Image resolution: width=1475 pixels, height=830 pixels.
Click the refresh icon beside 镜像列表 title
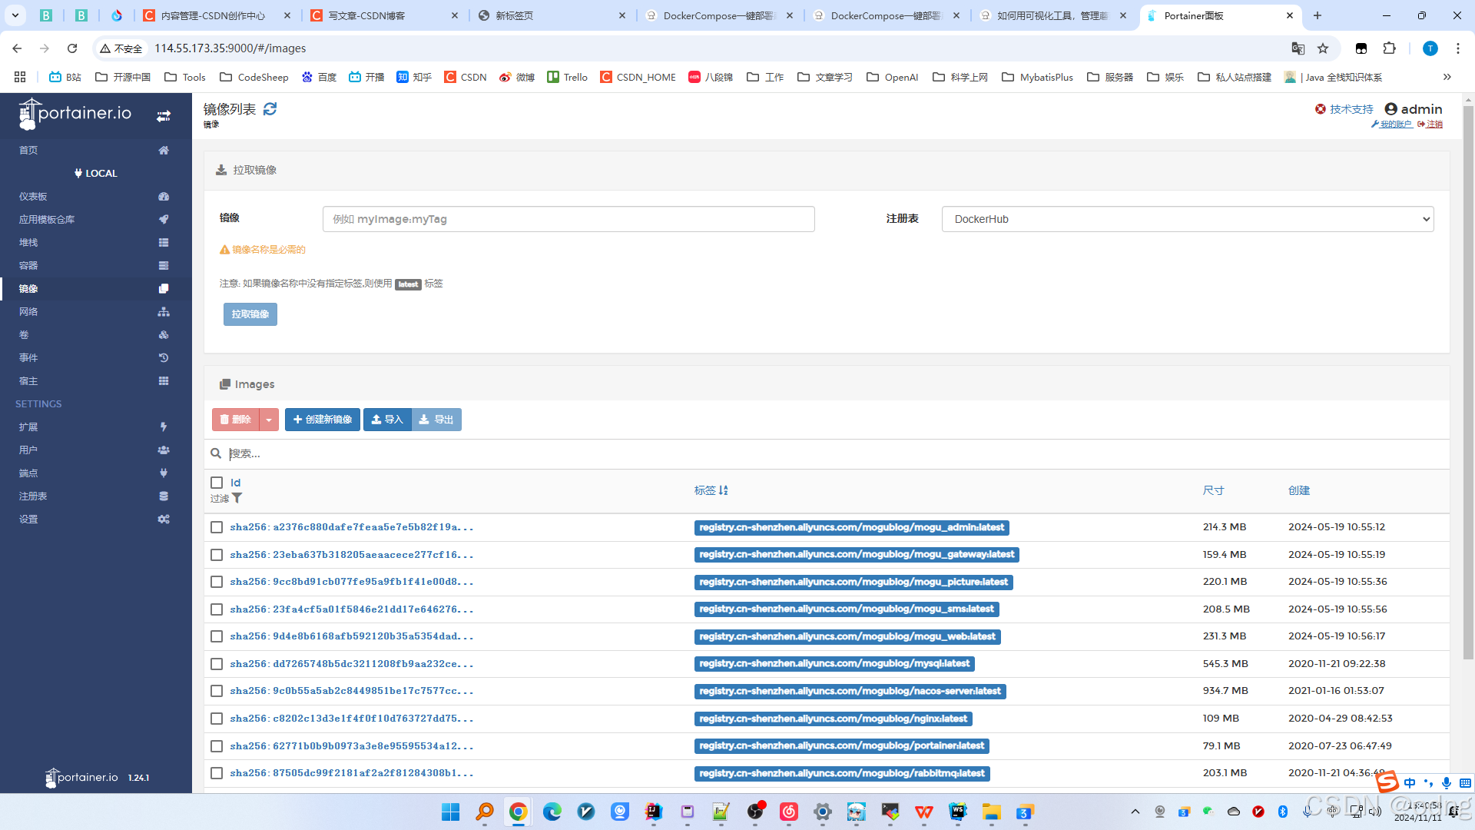point(270,109)
